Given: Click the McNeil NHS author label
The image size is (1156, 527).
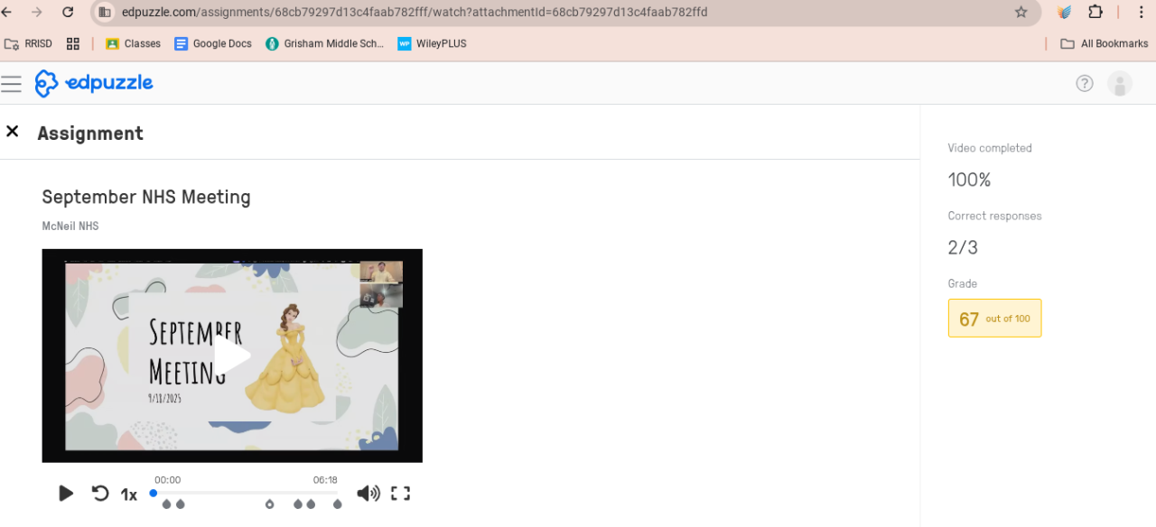Looking at the screenshot, I should pyautogui.click(x=70, y=226).
